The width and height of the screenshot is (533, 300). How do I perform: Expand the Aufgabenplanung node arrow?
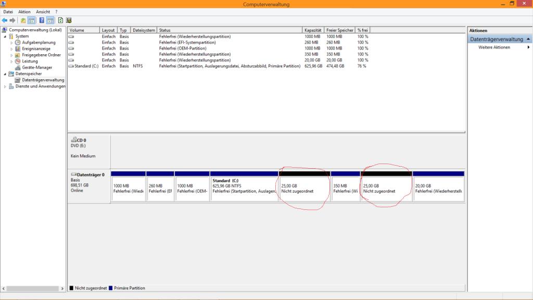11,43
